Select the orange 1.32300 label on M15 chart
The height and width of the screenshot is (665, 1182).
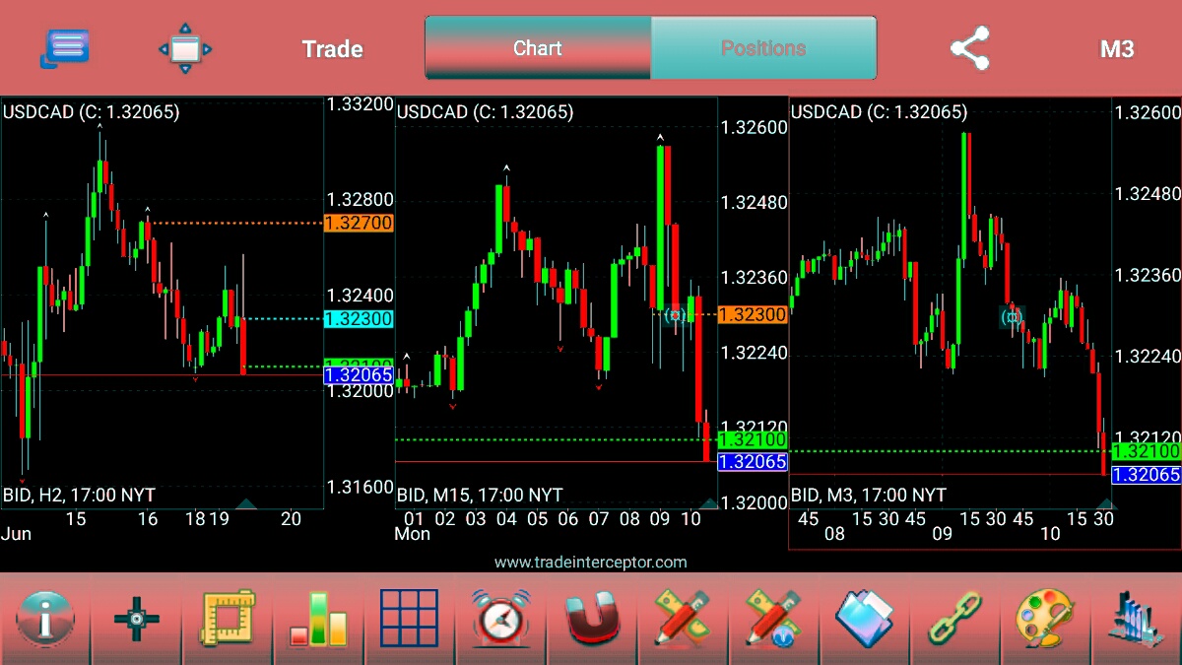(753, 315)
